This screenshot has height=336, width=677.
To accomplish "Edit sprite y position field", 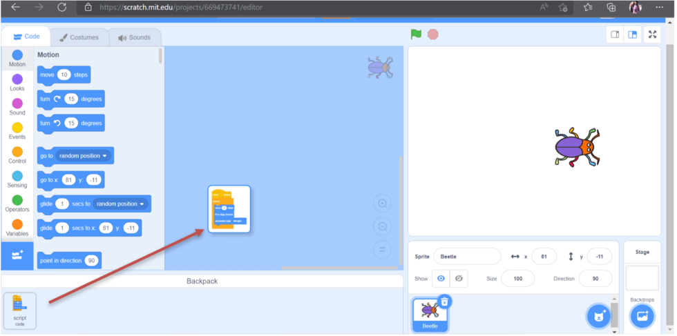I will (x=600, y=256).
